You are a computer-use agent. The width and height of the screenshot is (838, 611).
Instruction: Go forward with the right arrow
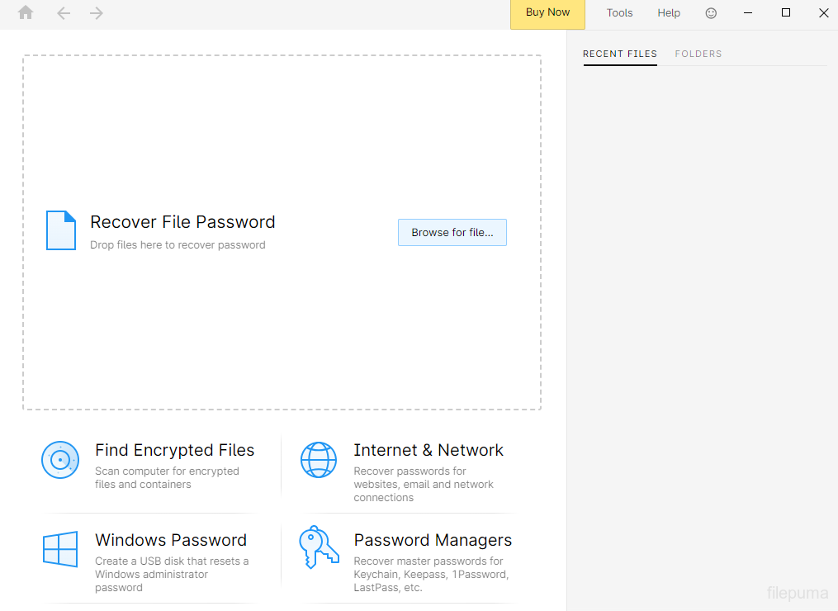(x=97, y=13)
